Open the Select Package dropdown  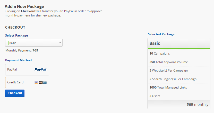[x=34, y=43]
